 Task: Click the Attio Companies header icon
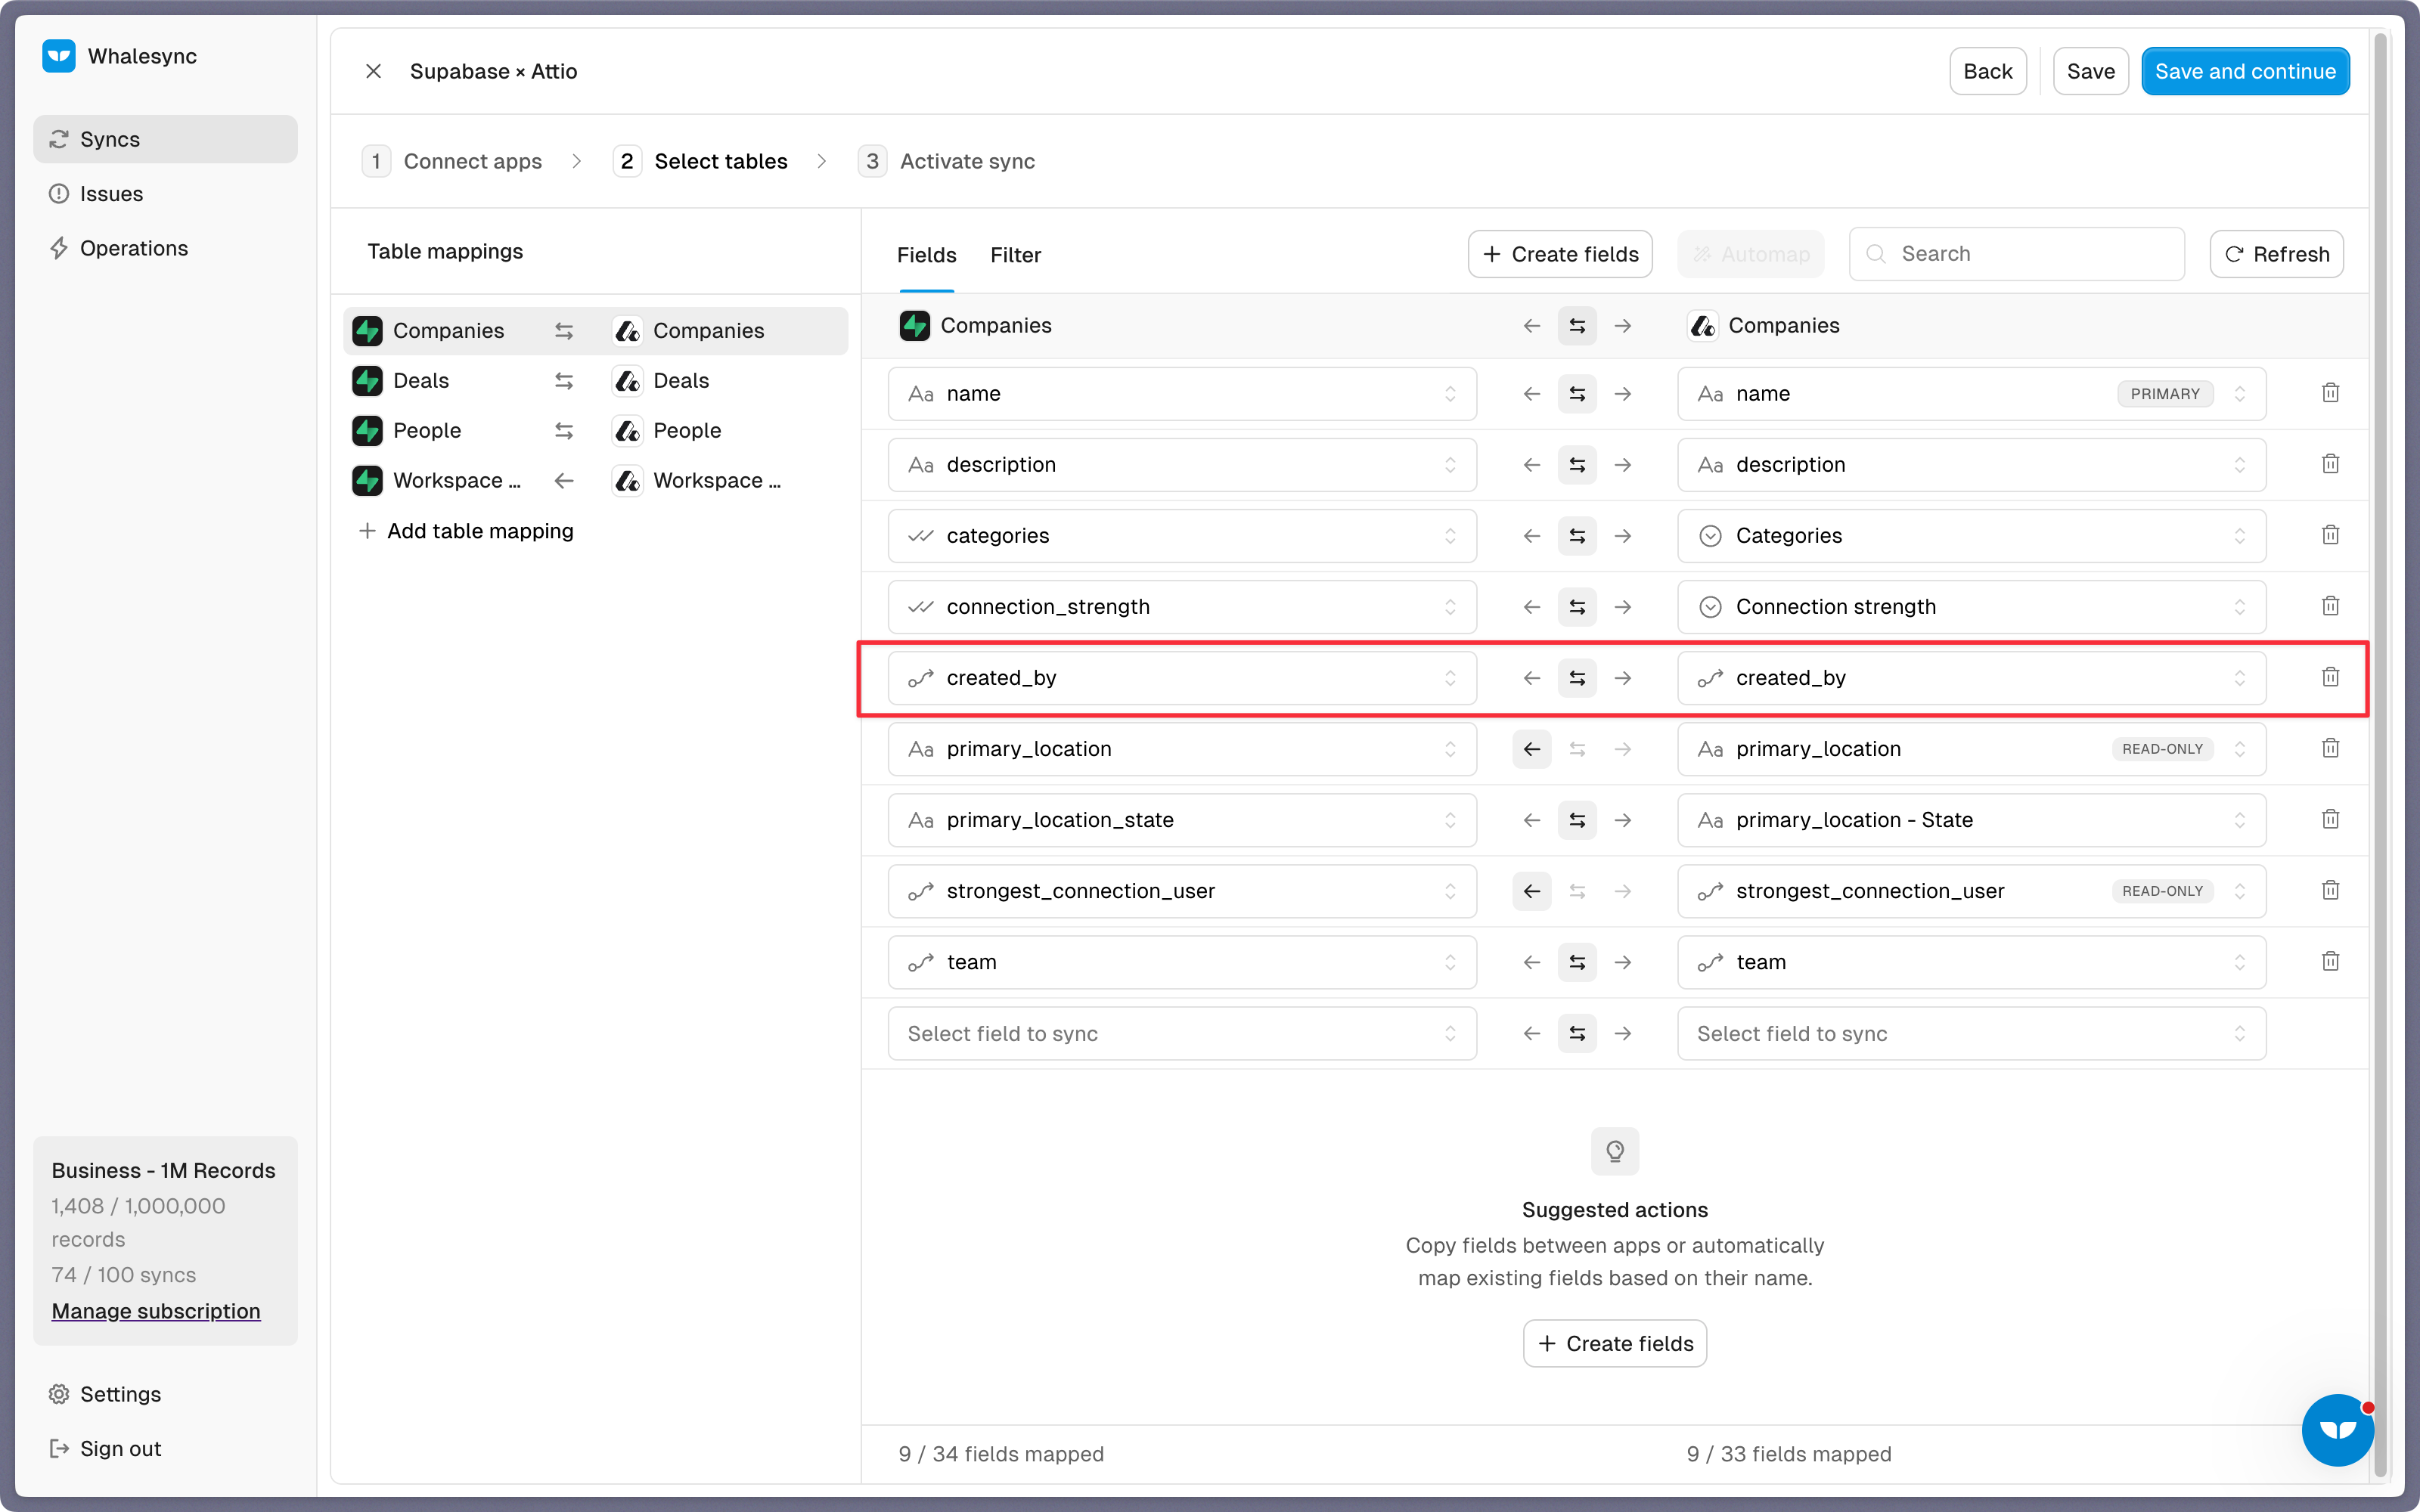click(x=1702, y=326)
